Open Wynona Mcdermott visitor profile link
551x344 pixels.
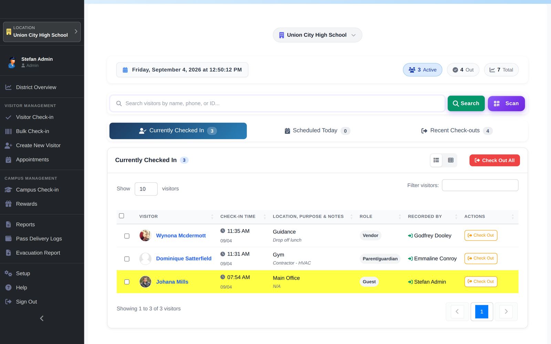point(181,236)
